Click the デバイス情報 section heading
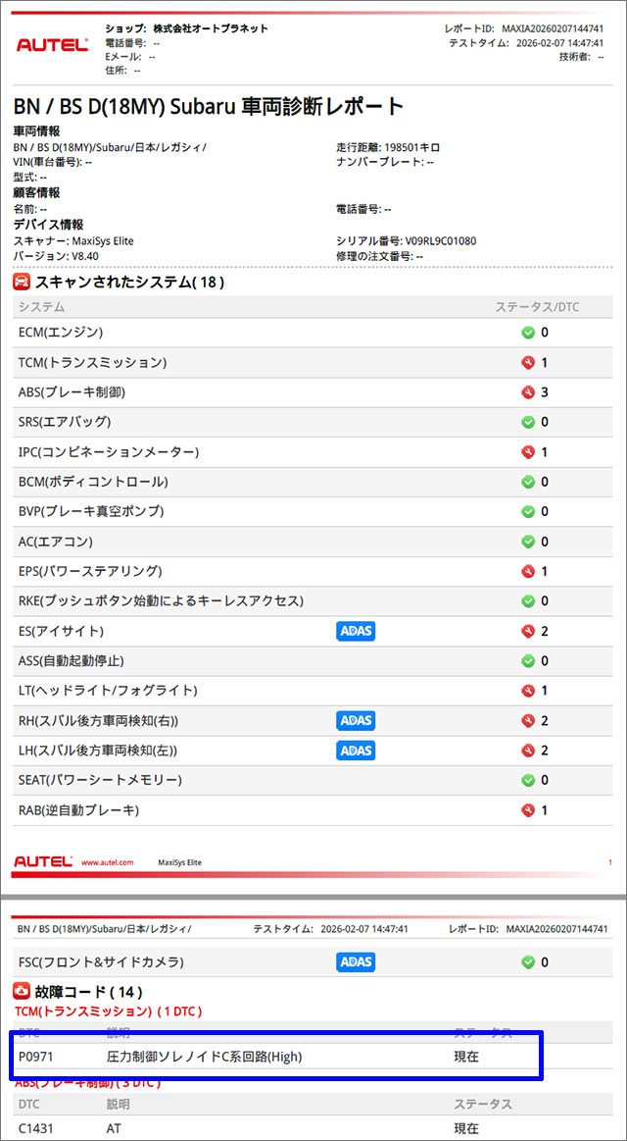This screenshot has height=1141, width=627. coord(49,224)
